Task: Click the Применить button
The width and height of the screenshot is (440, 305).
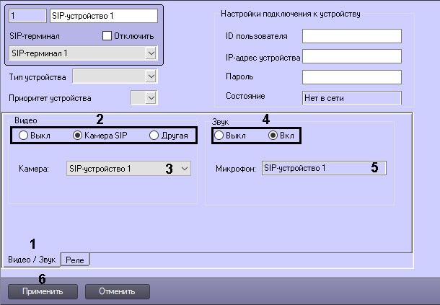Action: [x=42, y=291]
